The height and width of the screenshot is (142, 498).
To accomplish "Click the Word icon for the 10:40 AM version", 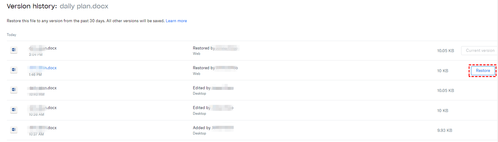I will pos(13,90).
